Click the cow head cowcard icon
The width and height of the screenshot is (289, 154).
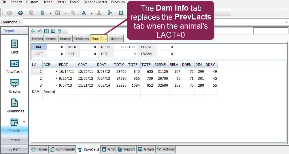[x=60, y=31]
